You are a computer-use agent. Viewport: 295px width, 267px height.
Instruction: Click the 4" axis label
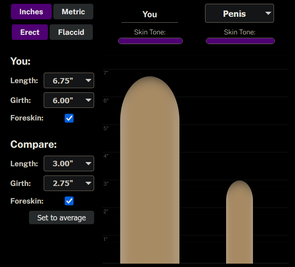click(x=106, y=156)
